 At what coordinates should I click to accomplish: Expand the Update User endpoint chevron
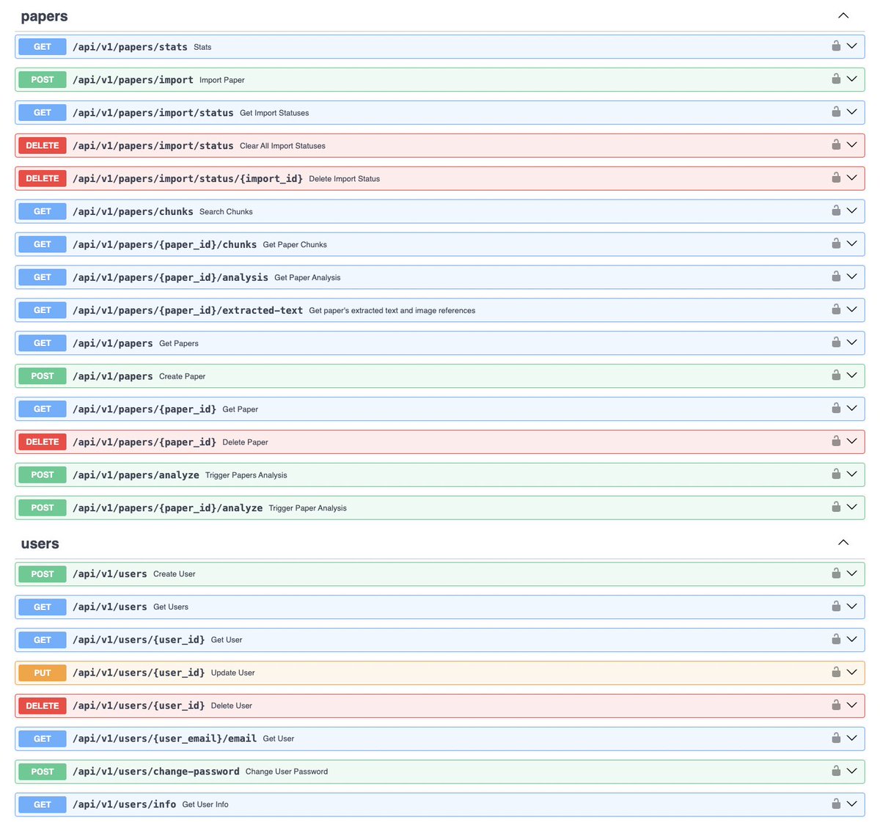(852, 673)
